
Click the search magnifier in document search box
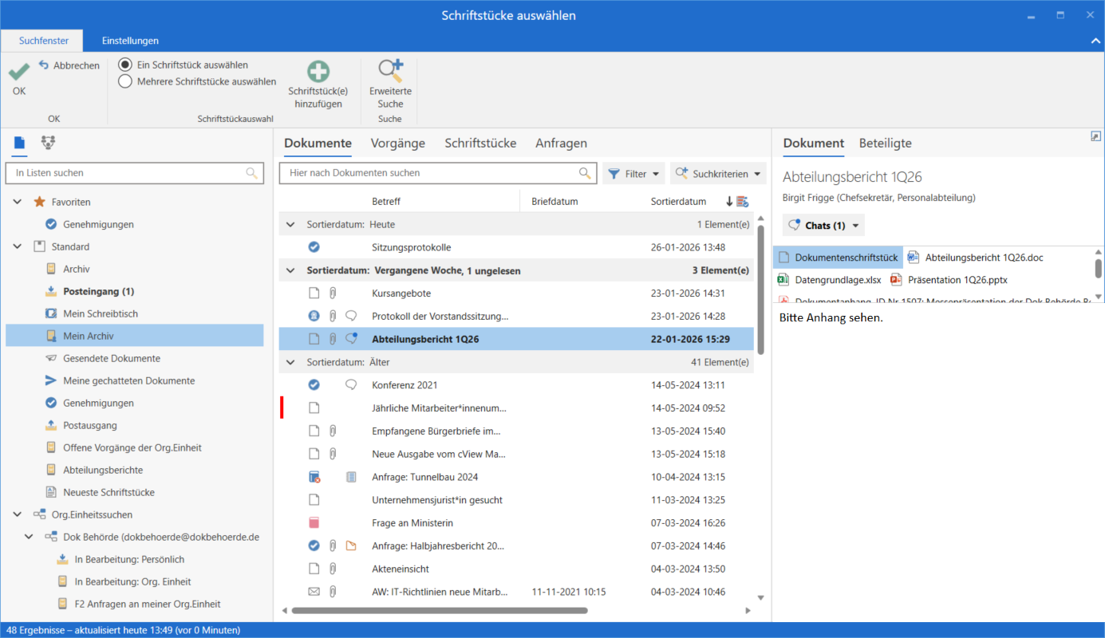585,173
